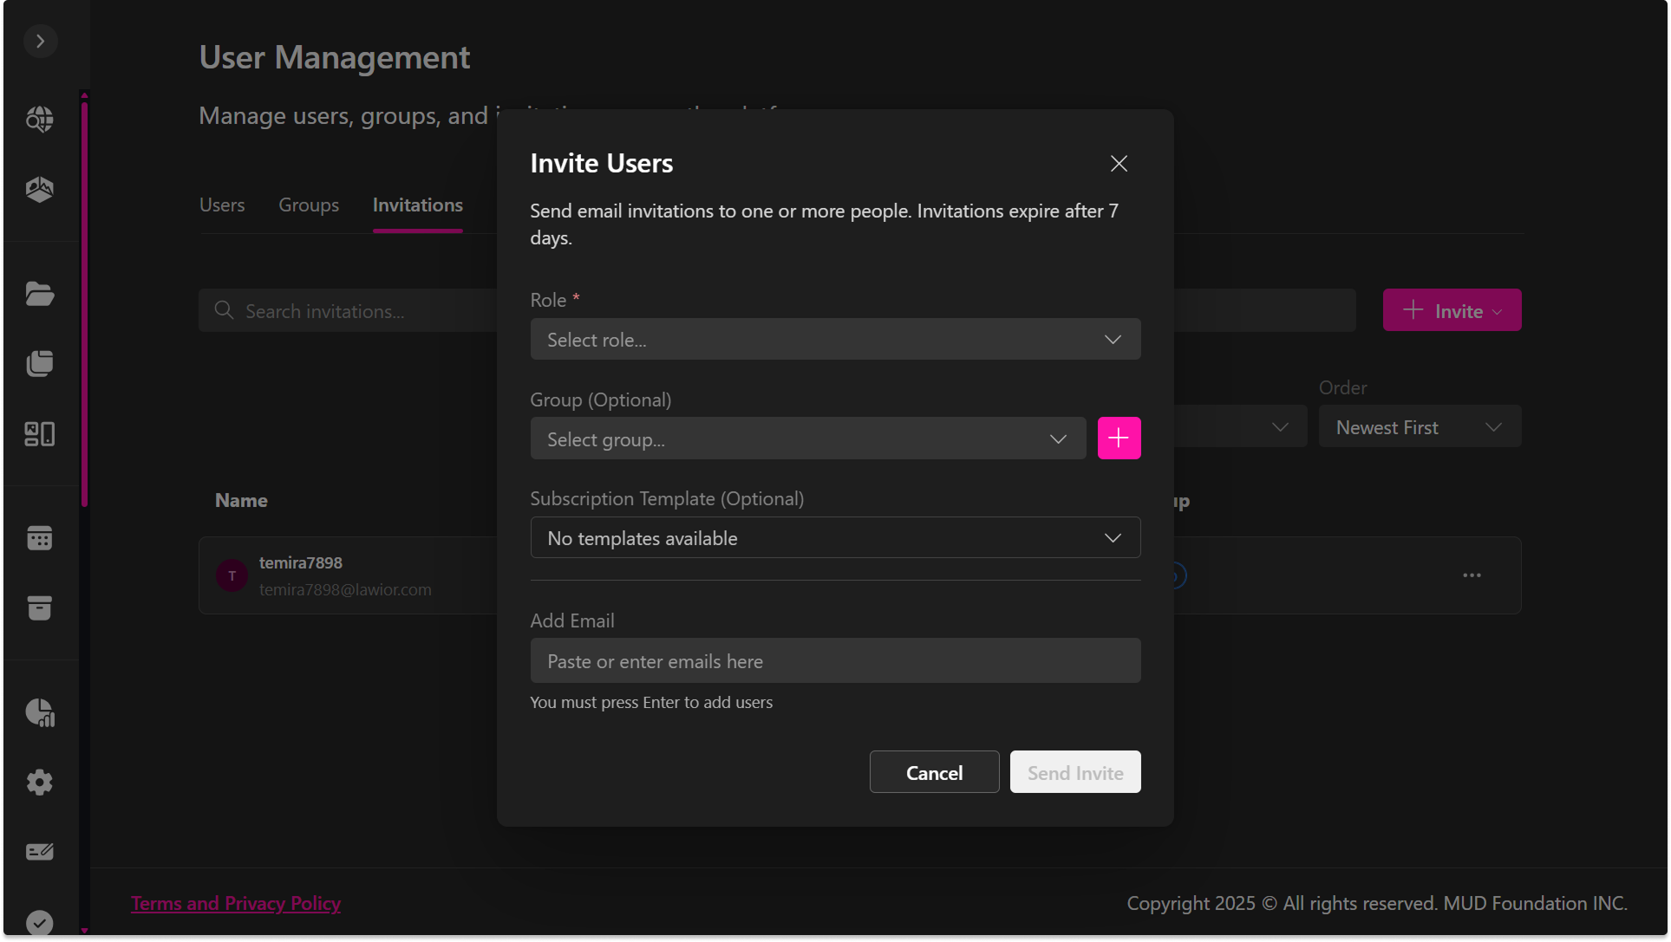Expand the Select group dropdown
1671x942 pixels.
coord(807,439)
